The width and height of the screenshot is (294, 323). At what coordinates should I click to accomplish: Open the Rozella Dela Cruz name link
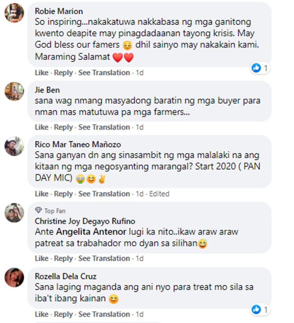coord(65,276)
